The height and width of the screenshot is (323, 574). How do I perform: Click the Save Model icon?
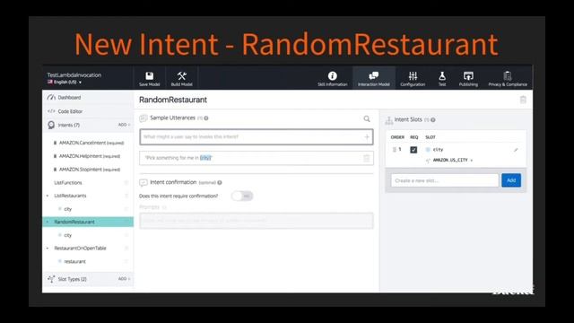click(x=150, y=75)
